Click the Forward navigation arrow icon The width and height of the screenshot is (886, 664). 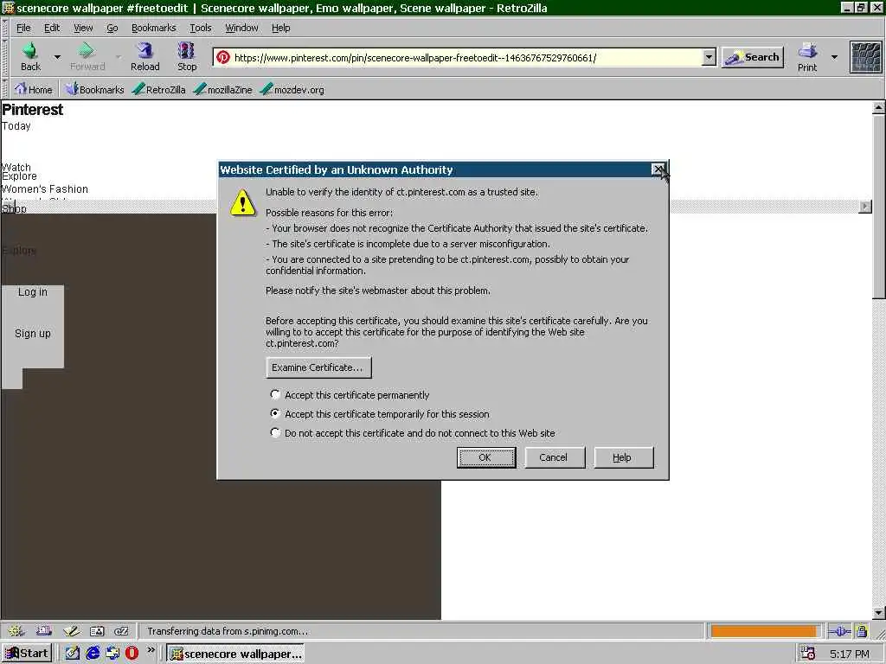tap(87, 51)
